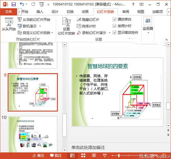Start slideshow from quick access toolbar icon
Image resolution: width=171 pixels, height=159 pixels.
point(42,4)
